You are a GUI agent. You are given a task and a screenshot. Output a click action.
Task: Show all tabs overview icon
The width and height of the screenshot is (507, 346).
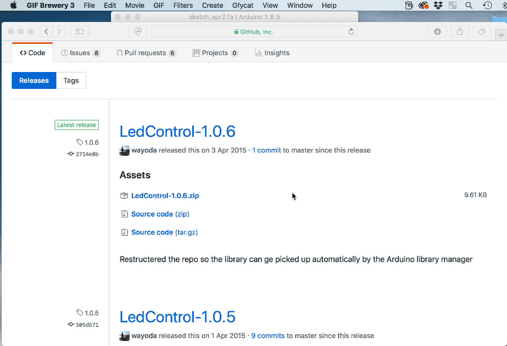pyautogui.click(x=482, y=32)
